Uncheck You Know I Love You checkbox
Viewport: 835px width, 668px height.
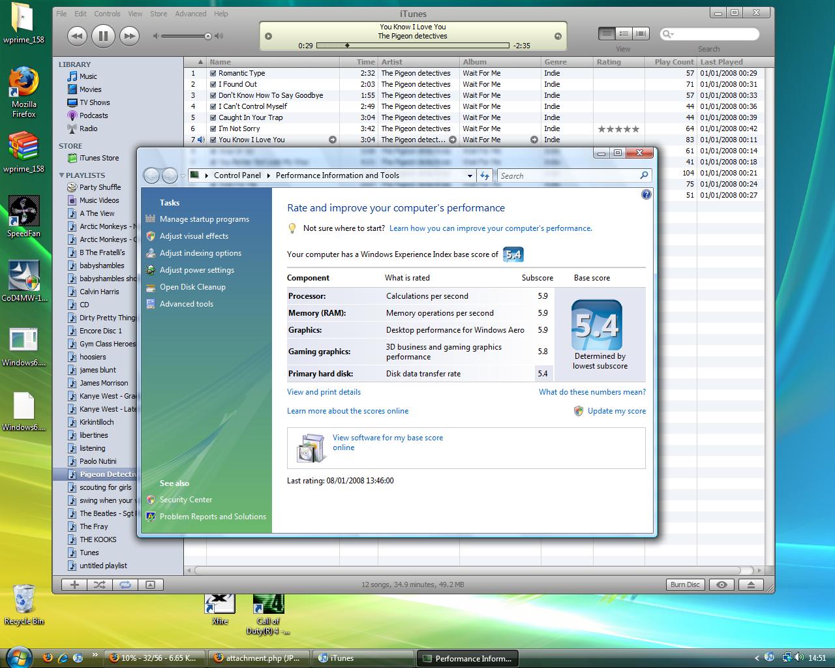pos(213,140)
